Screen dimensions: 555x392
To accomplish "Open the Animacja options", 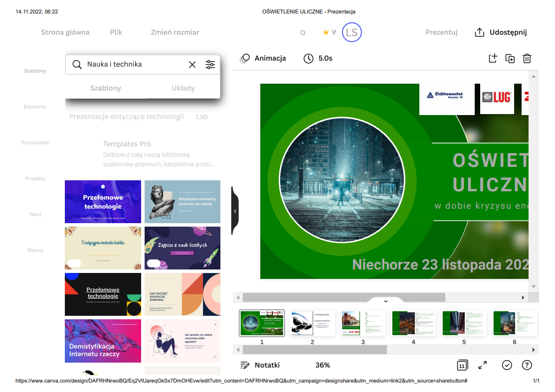I will [x=263, y=58].
